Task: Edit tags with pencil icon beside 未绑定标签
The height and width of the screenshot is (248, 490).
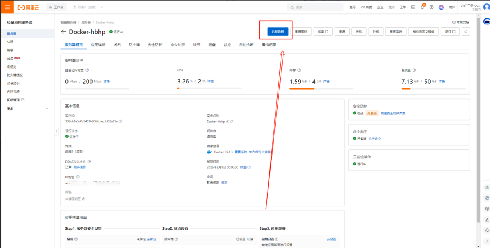Action: pyautogui.click(x=83, y=199)
